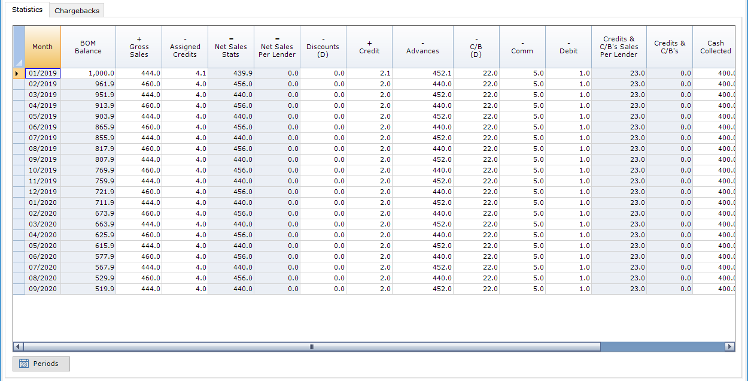Click the BOM Balance column header

coord(88,47)
